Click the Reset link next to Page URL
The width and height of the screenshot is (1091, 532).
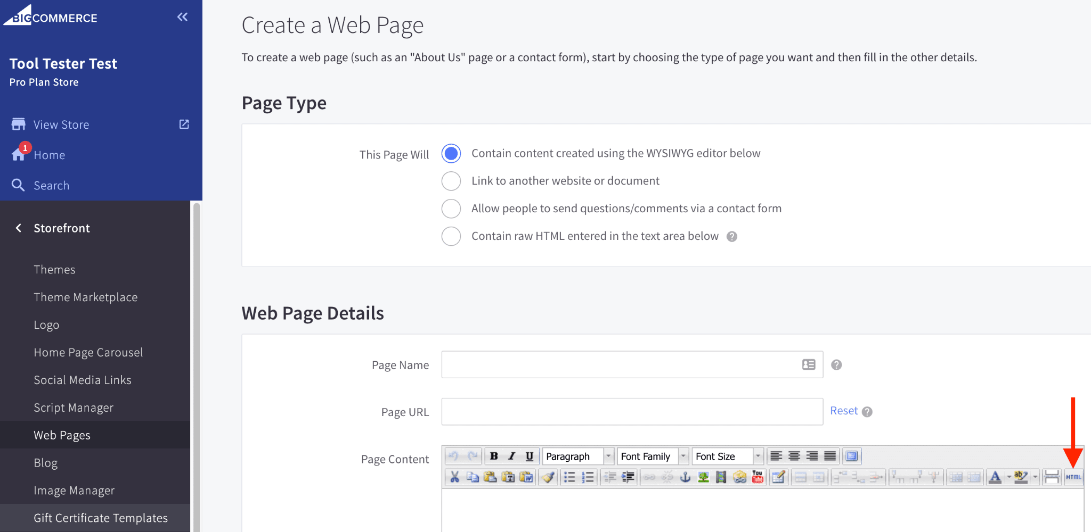tap(844, 411)
